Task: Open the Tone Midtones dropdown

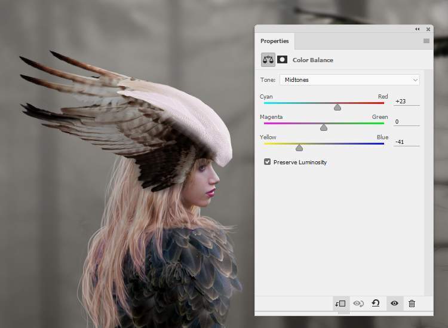Action: pyautogui.click(x=349, y=79)
